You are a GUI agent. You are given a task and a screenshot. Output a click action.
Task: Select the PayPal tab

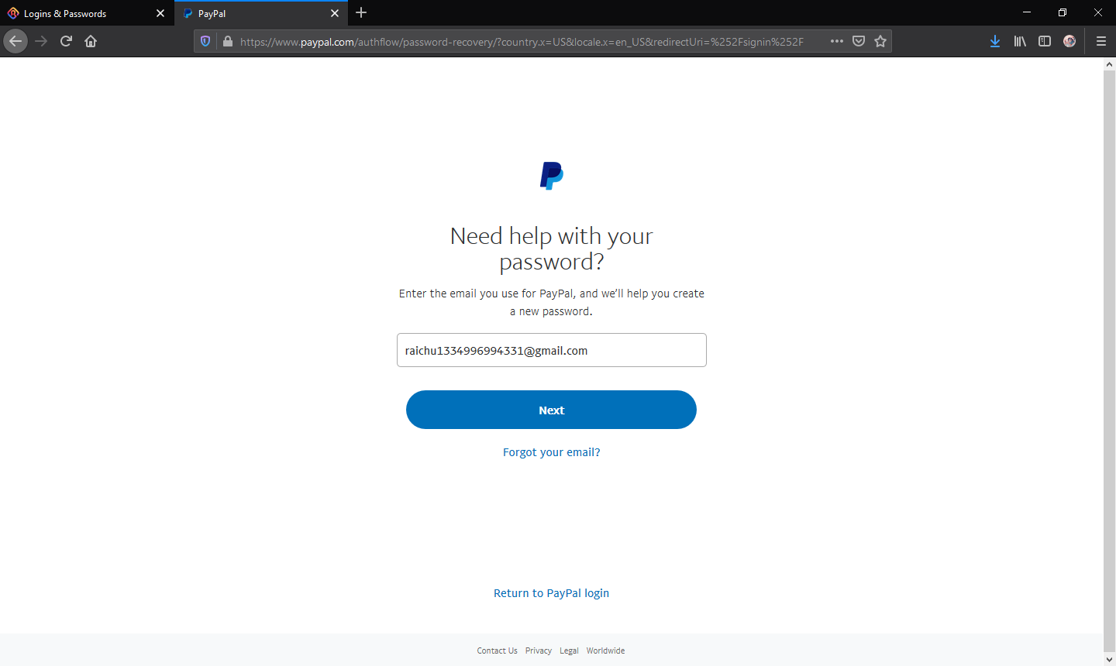click(x=261, y=13)
